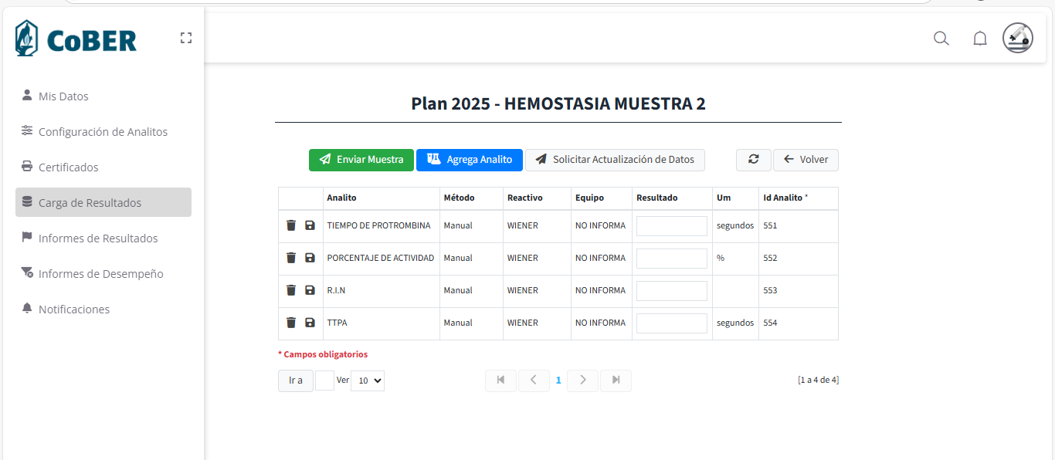Click the Agrega Analito button
1055x460 pixels.
click(470, 160)
